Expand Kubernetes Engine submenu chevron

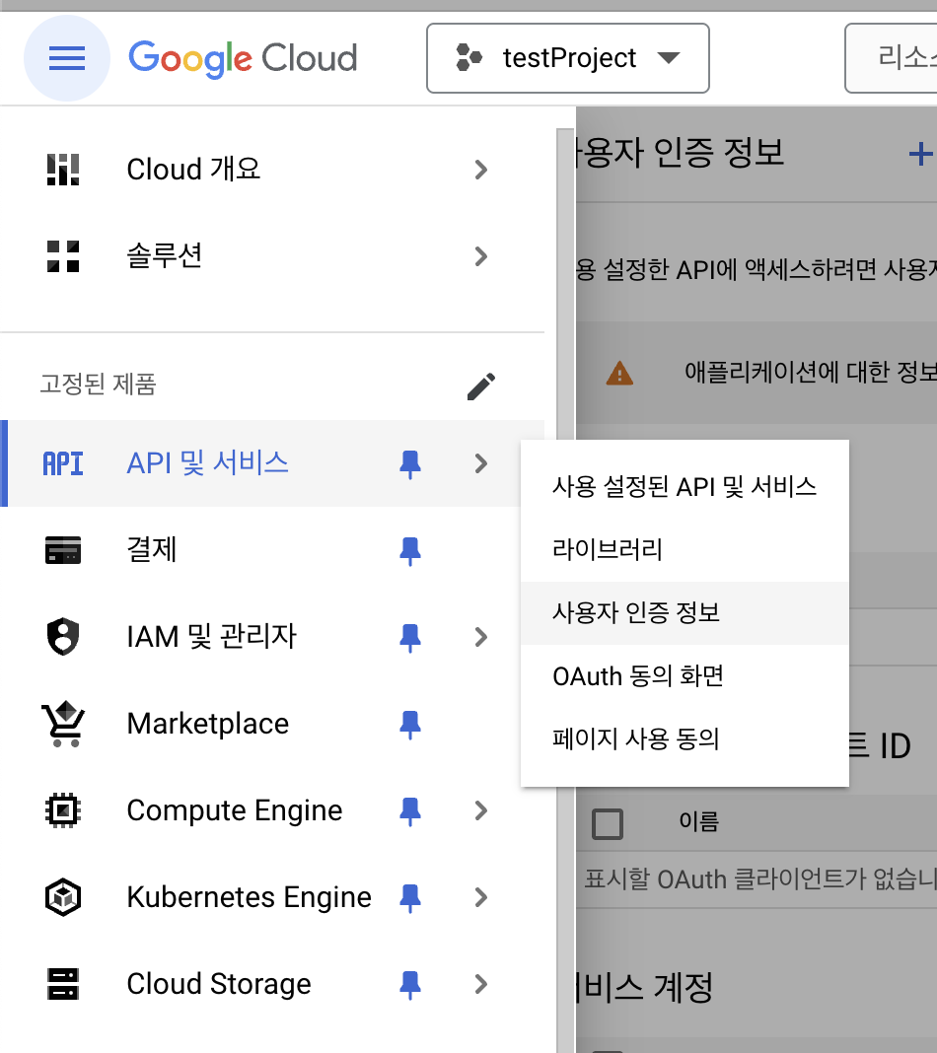click(x=480, y=896)
